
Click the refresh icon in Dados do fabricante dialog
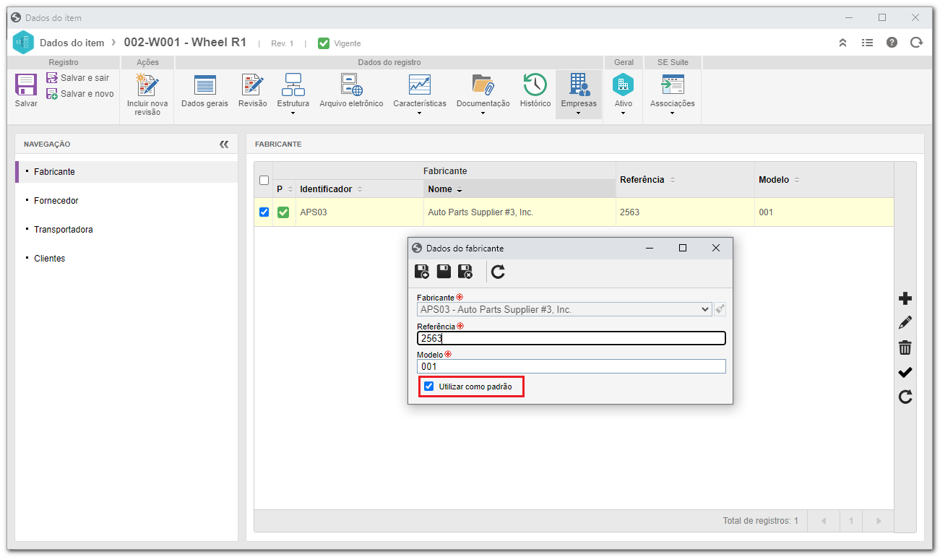point(498,272)
